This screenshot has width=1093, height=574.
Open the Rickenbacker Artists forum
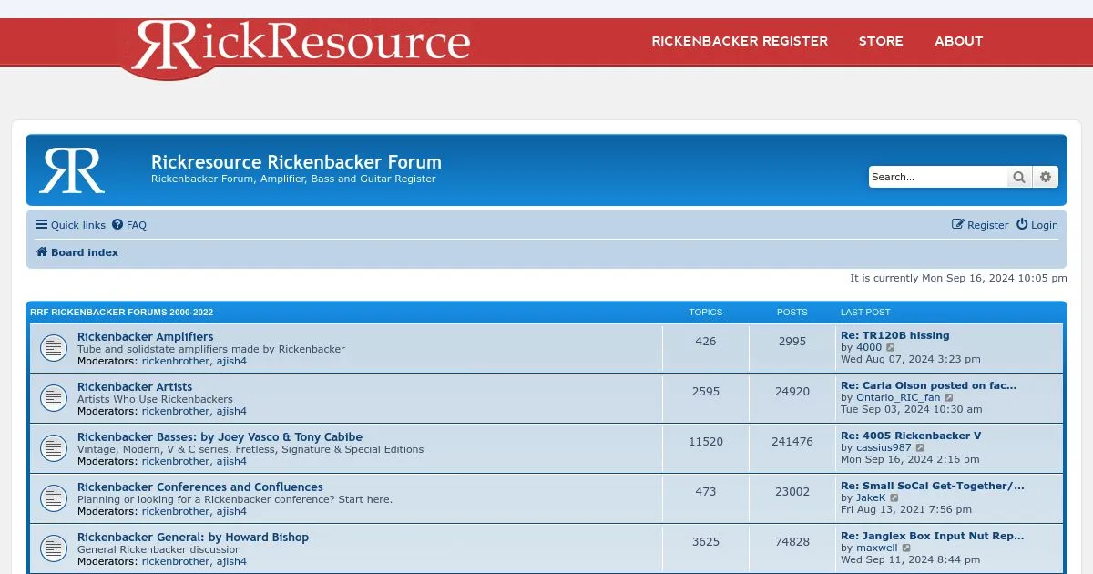point(135,387)
